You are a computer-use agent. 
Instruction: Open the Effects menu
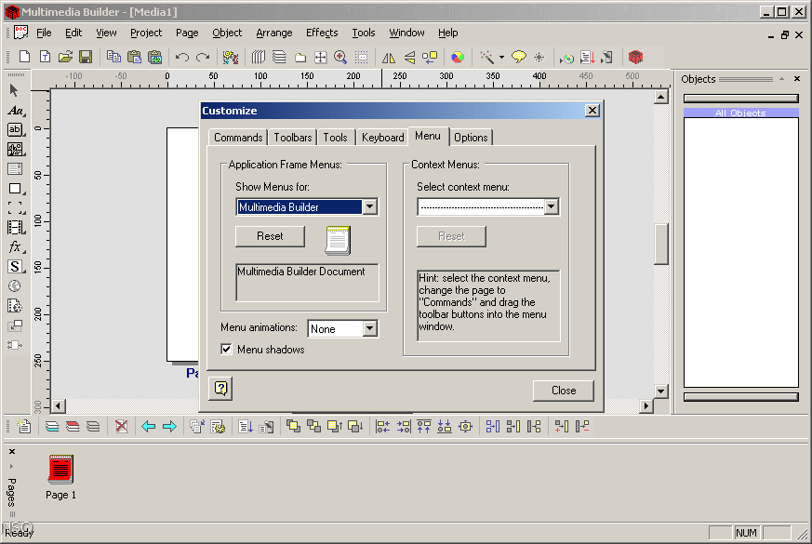(x=322, y=33)
